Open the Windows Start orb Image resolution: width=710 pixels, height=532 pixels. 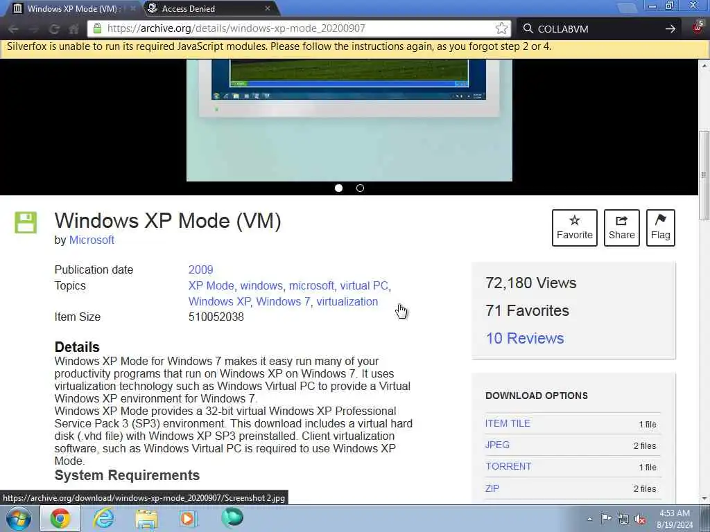coord(19,518)
